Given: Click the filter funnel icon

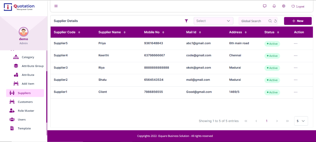Looking at the screenshot, I should (x=186, y=21).
